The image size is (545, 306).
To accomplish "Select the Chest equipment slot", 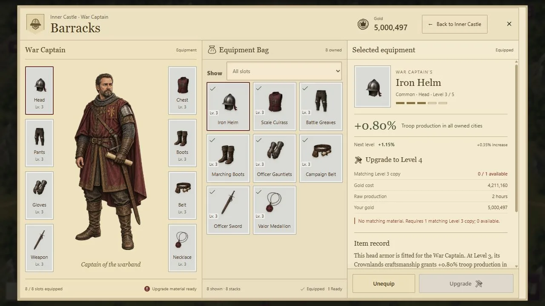I will pyautogui.click(x=182, y=91).
